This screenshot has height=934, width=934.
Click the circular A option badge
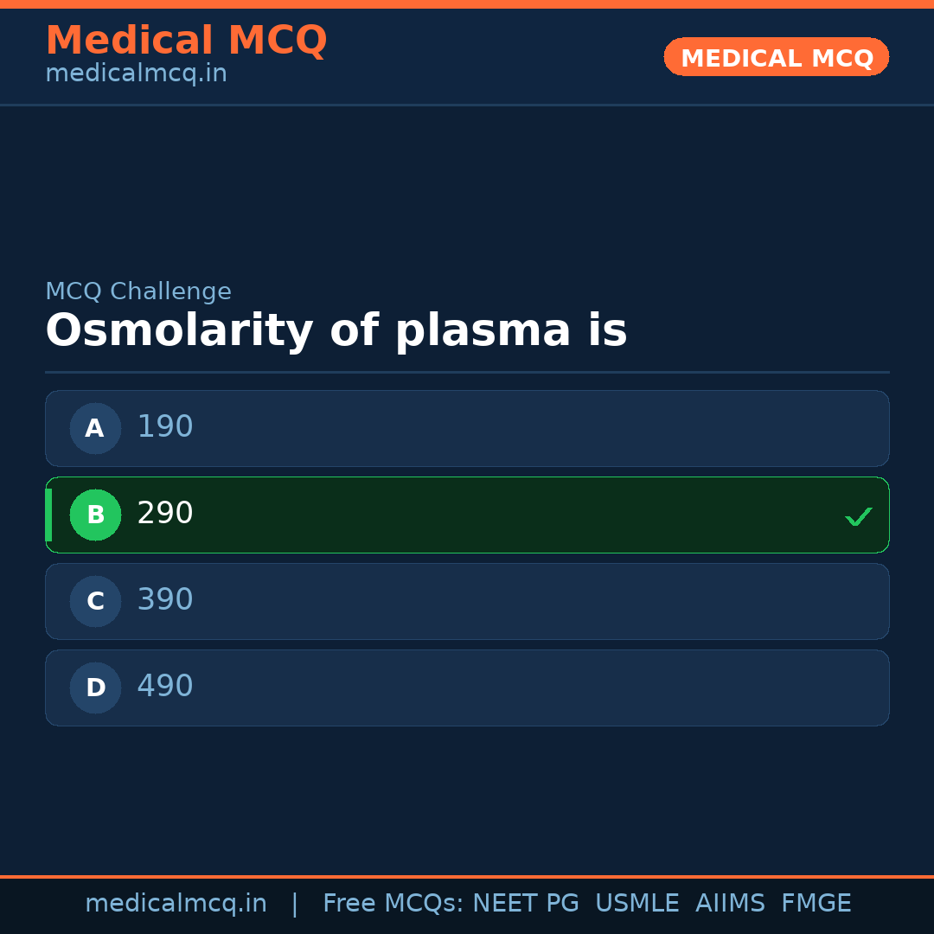pos(95,428)
